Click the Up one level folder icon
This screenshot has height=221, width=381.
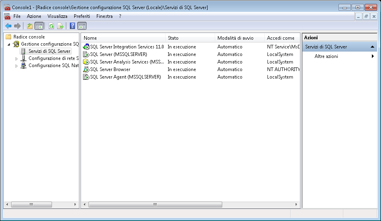coord(30,26)
